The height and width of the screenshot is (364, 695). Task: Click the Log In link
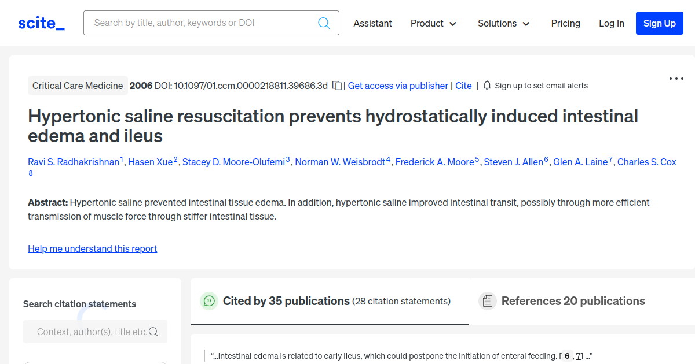[611, 23]
